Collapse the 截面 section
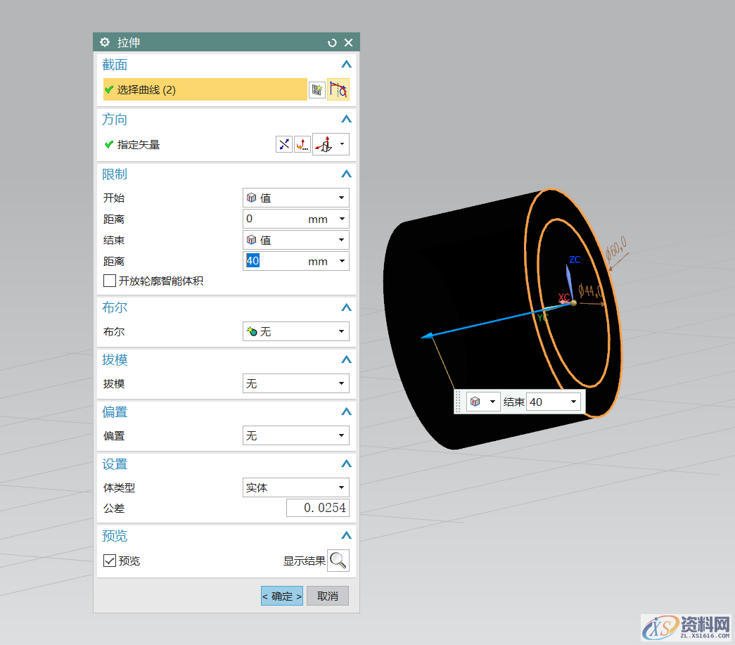Screen dimensions: 735x645 tap(346, 64)
